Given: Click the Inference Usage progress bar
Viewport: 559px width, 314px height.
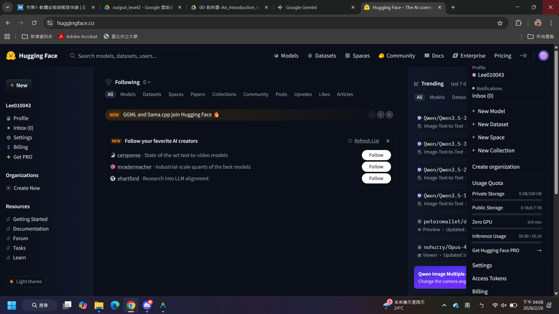Looking at the screenshot, I should (507, 242).
